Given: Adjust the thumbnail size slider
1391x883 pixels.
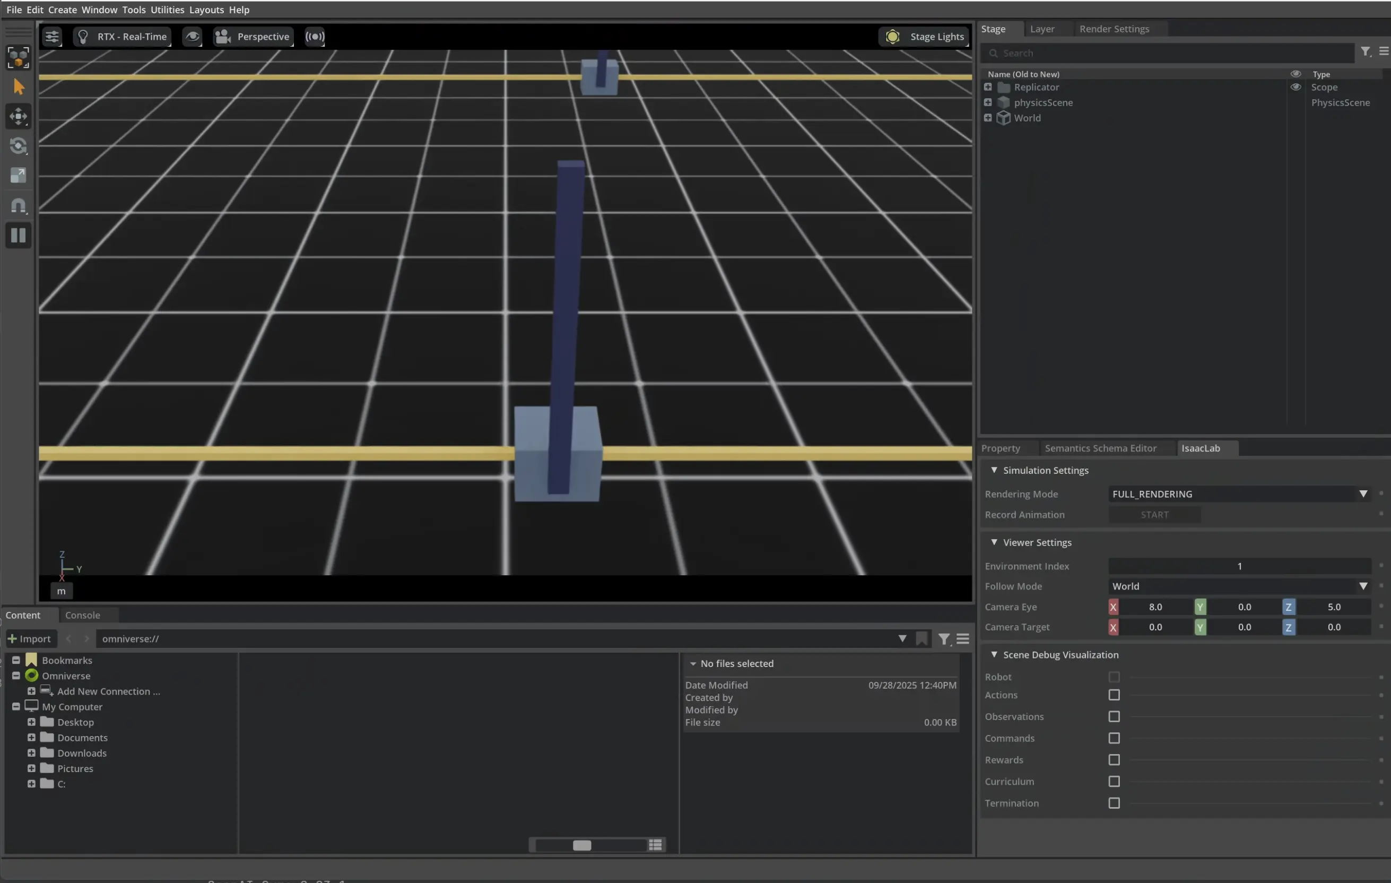Looking at the screenshot, I should pyautogui.click(x=583, y=845).
